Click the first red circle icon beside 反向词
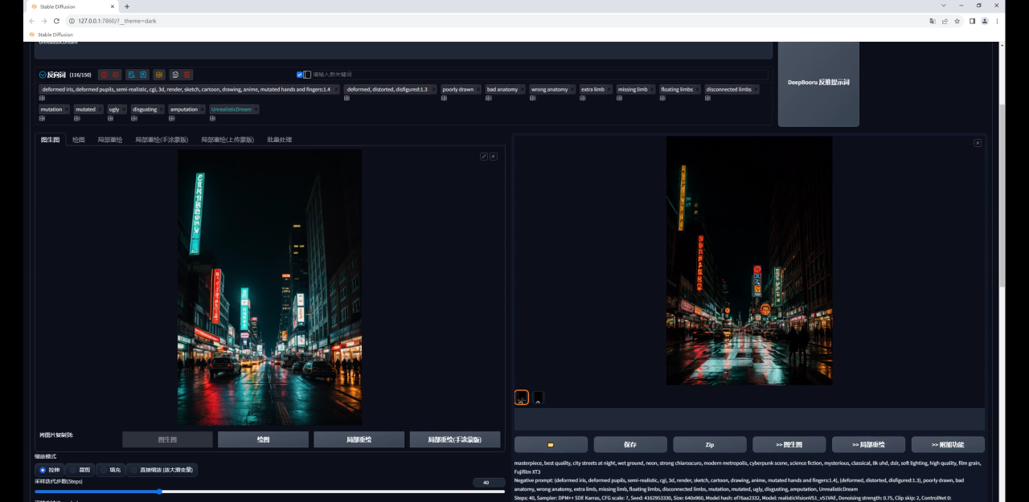 pos(104,75)
